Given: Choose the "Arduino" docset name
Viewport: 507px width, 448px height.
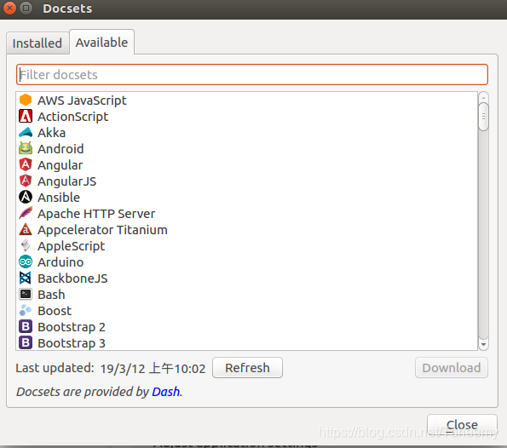Looking at the screenshot, I should point(60,262).
